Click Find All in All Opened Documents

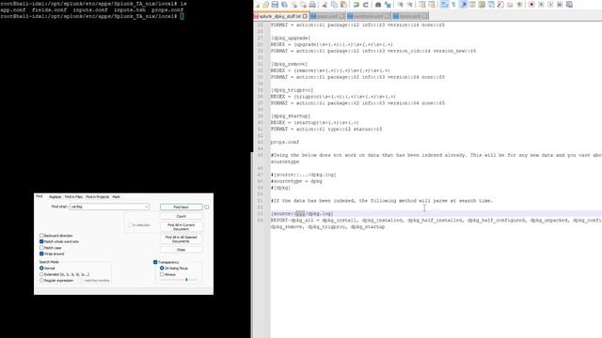point(182,239)
